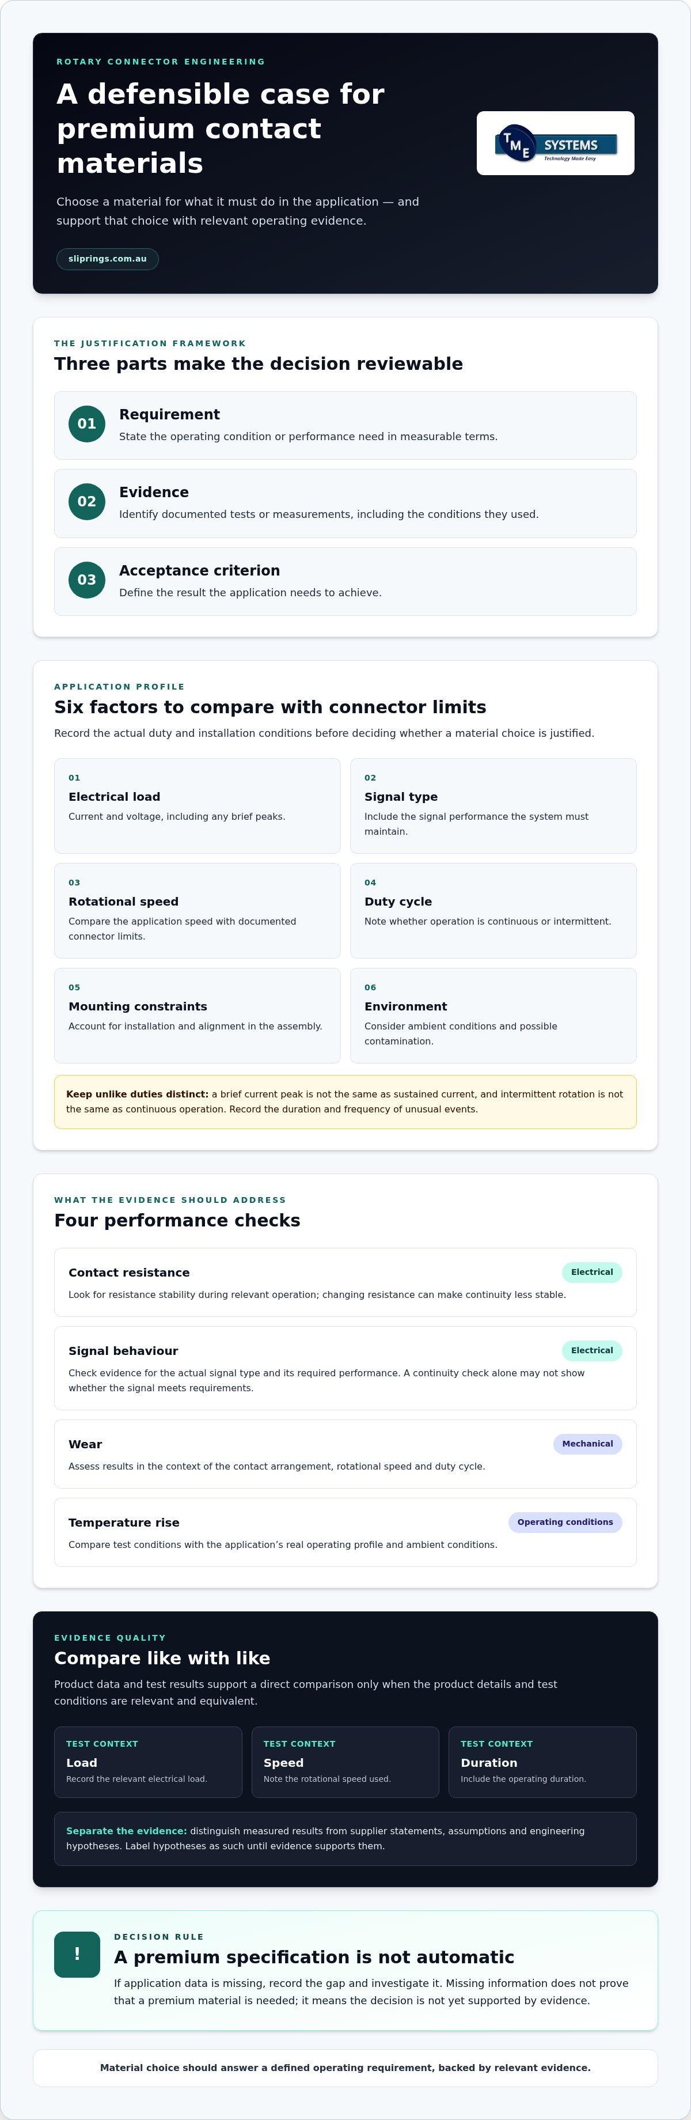Open the Duration test context card
This screenshot has height=2120, width=691.
[x=543, y=1761]
